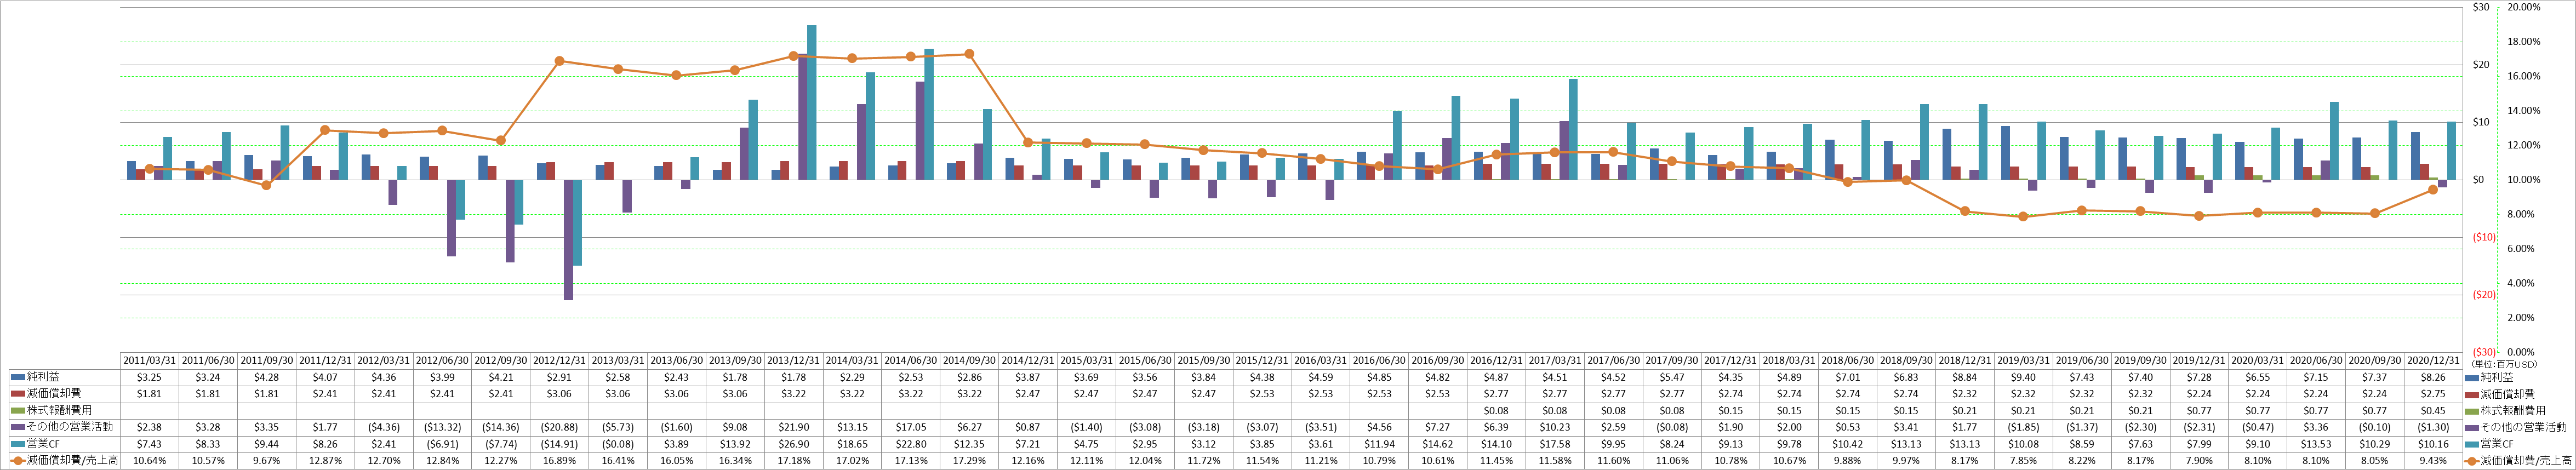Click the 7.85% ratio cell for 2019/03/31

pos(2023,460)
